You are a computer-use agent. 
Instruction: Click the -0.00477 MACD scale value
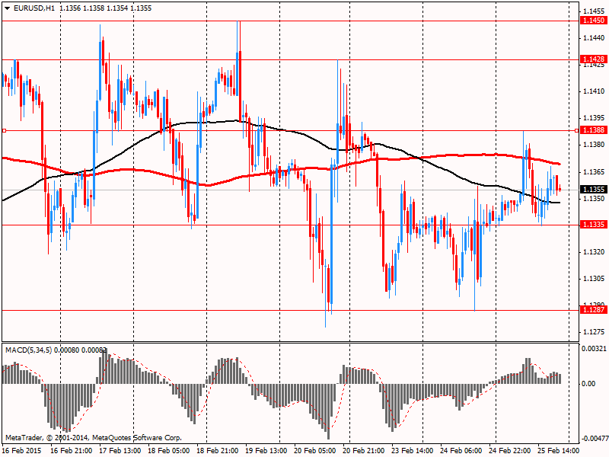594,439
